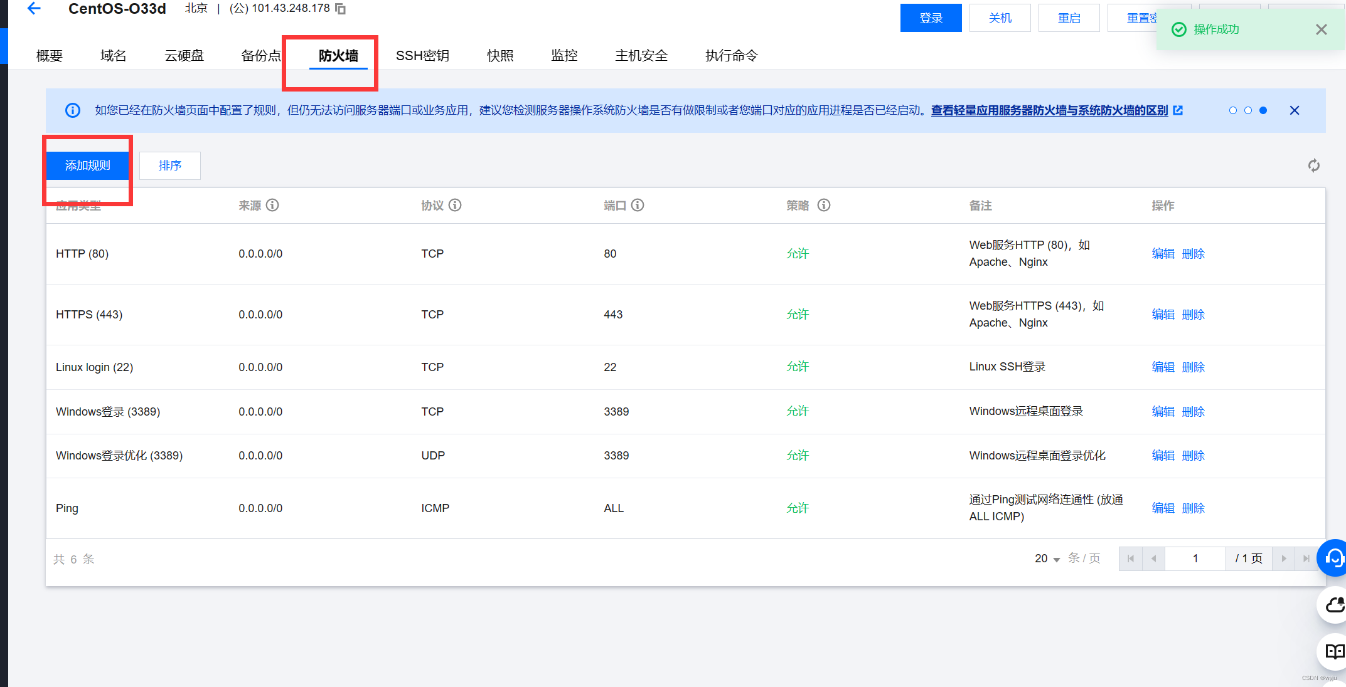Switch to the 概要 tab

(x=50, y=56)
